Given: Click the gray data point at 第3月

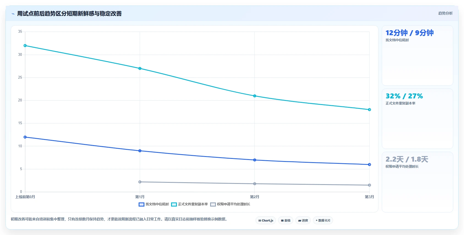Looking at the screenshot, I should click(x=369, y=185).
